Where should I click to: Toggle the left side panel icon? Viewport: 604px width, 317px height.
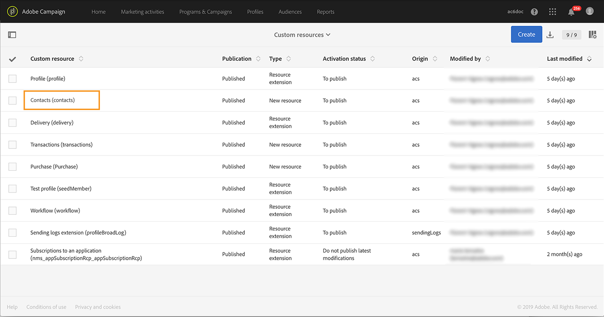point(12,34)
